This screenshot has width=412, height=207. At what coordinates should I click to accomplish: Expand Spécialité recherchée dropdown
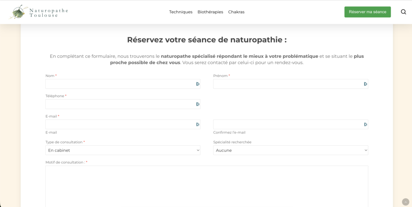point(290,150)
